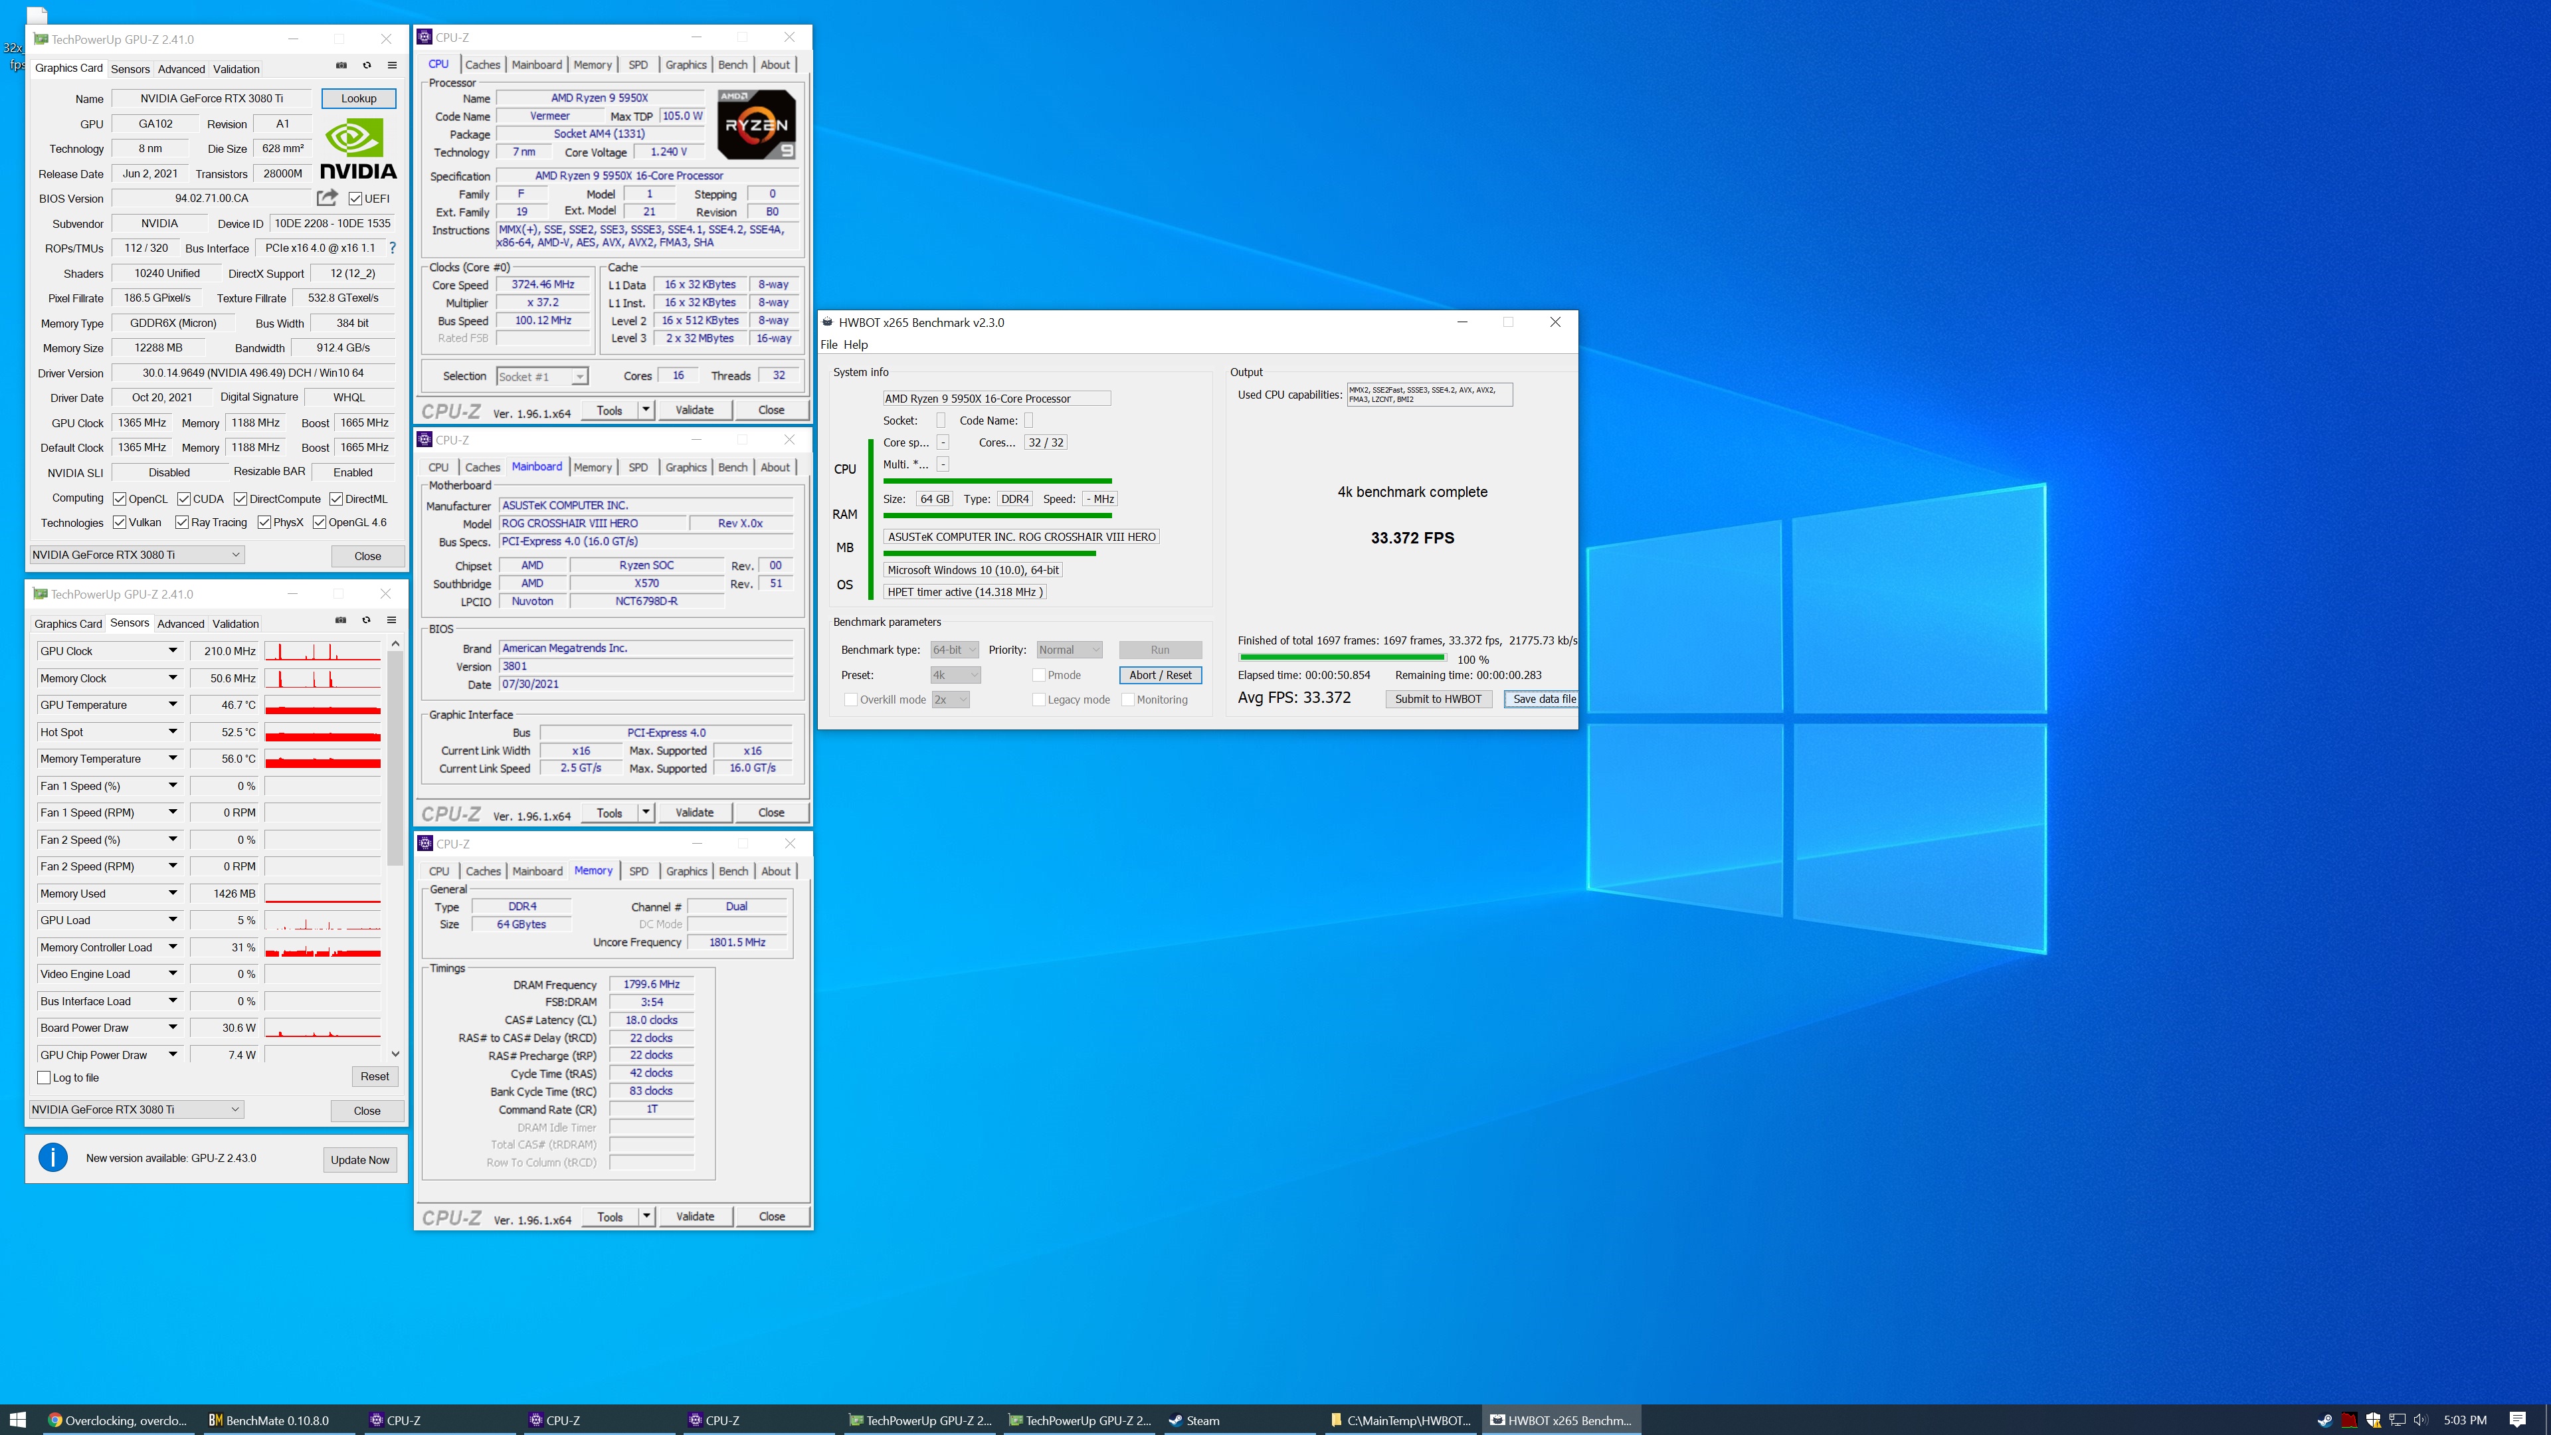The image size is (2551, 1435).
Task: Toggle the DirectCompute checkbox
Action: click(240, 499)
